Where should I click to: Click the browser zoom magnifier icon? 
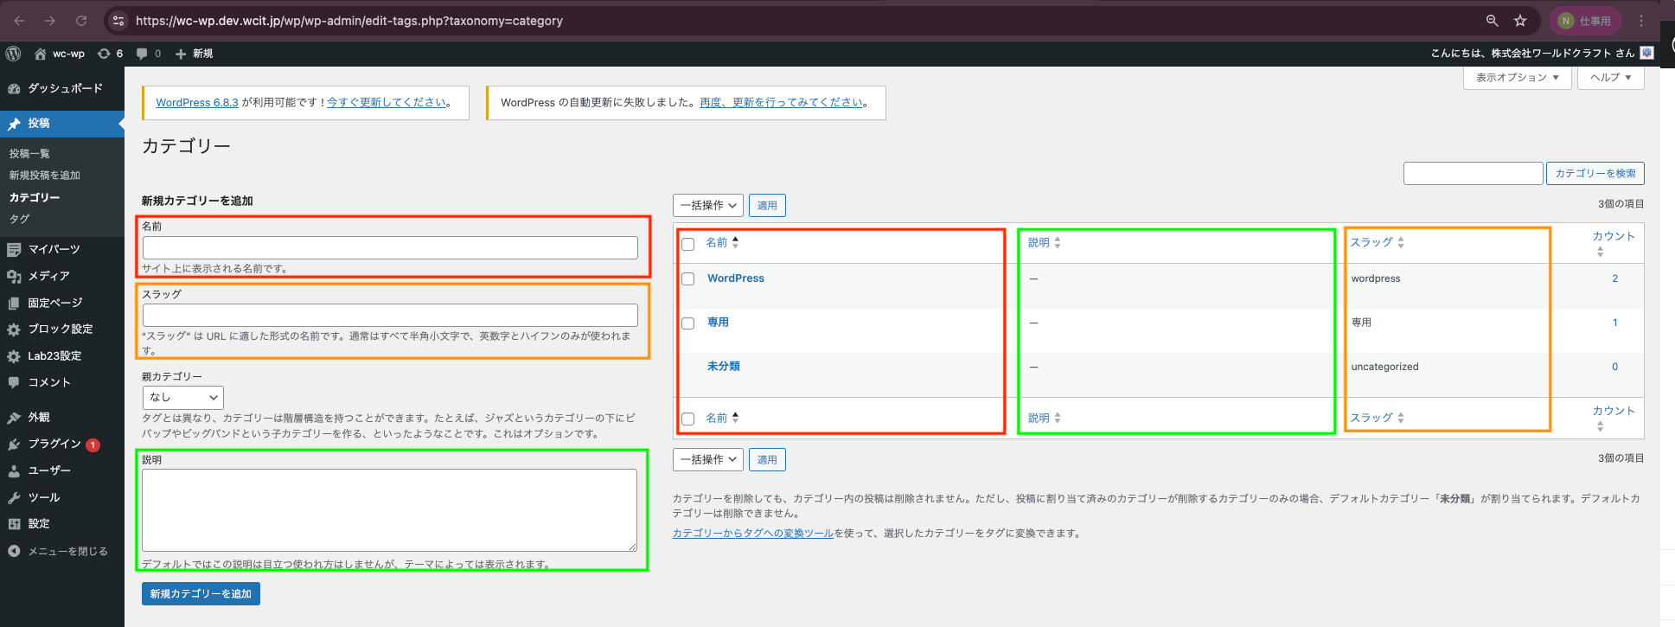[x=1493, y=21]
